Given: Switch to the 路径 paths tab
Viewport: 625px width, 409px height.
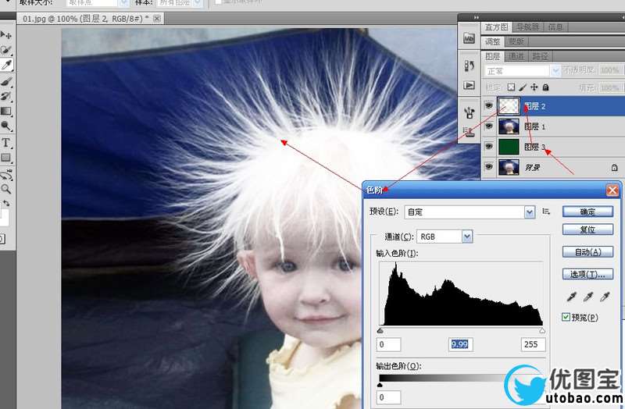Looking at the screenshot, I should [x=540, y=56].
